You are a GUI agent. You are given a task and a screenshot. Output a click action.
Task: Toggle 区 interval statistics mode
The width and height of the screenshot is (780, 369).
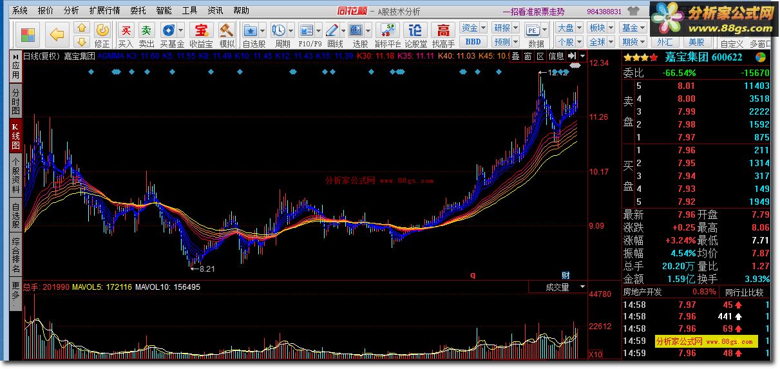(x=540, y=57)
